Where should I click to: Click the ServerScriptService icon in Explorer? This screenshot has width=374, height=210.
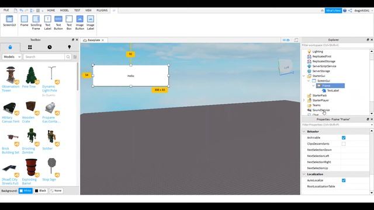tap(309, 66)
